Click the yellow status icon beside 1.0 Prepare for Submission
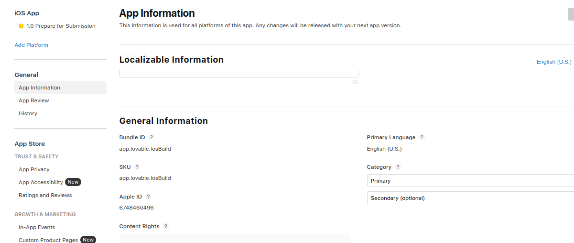Screen dimensions: 574x243 [21, 26]
